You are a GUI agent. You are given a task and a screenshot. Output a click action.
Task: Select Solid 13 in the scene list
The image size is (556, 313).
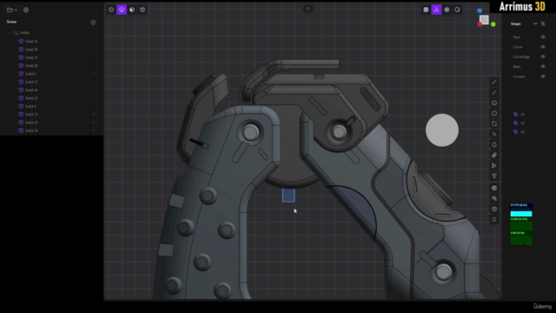click(x=31, y=115)
